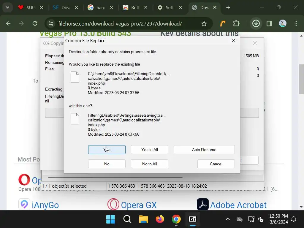
Task: Open File Explorer from the taskbar
Action: [144, 219]
